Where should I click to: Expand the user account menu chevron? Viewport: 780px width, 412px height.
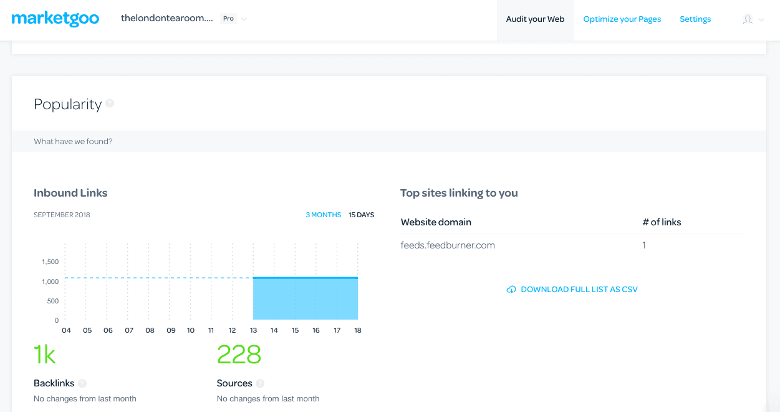click(x=761, y=20)
